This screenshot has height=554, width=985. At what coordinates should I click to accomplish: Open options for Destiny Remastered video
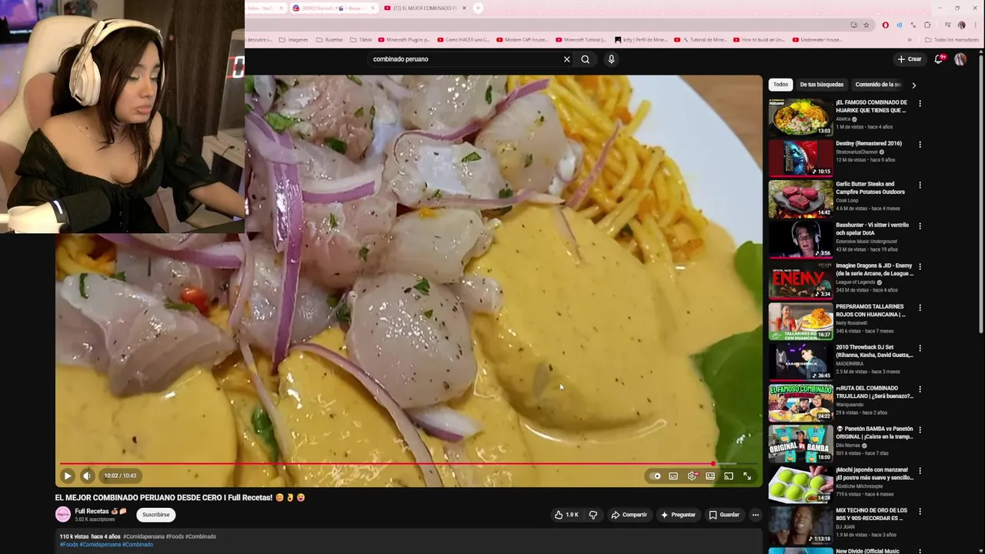920,144
